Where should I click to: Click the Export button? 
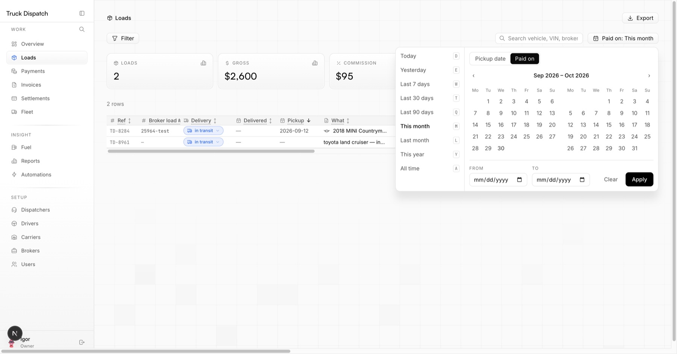640,18
